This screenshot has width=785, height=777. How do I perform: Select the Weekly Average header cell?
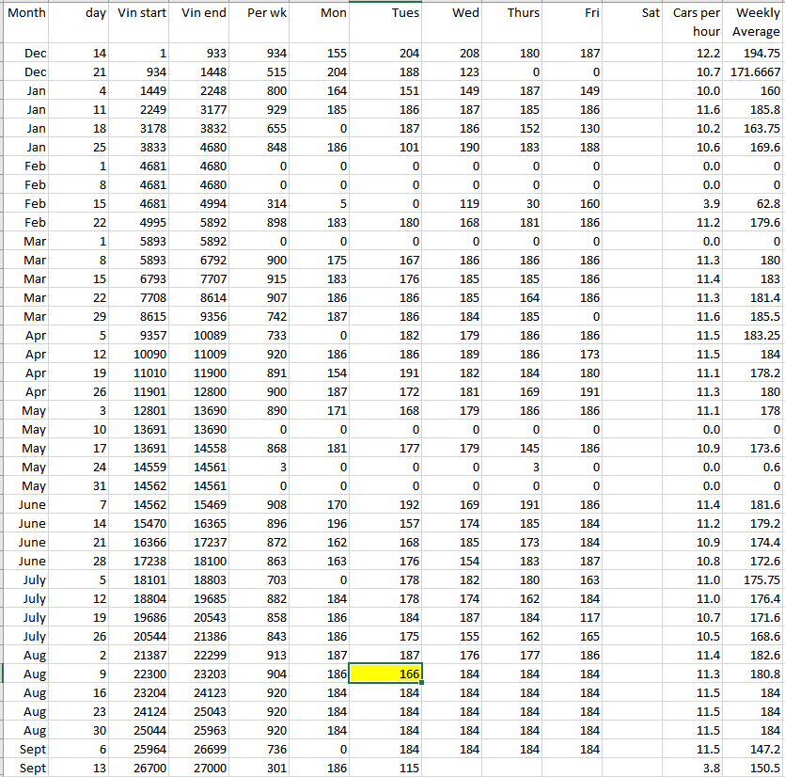[755, 23]
